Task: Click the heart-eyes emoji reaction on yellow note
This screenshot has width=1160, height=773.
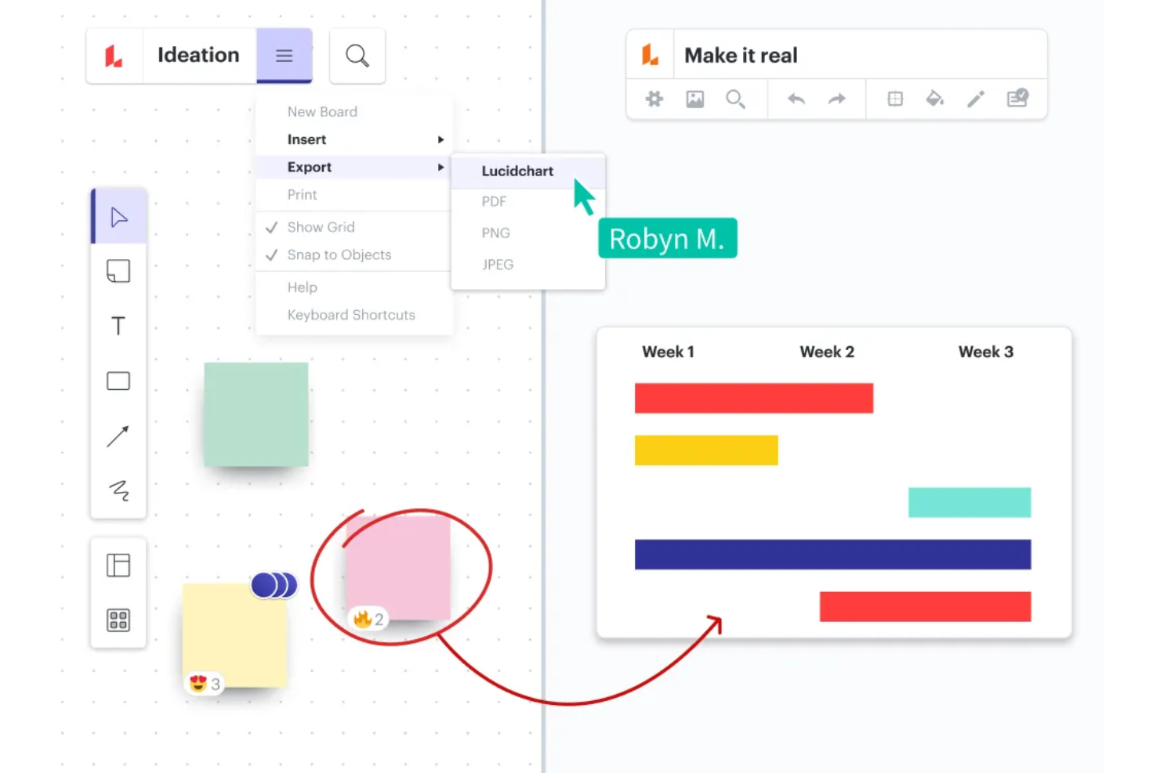Action: [x=205, y=684]
